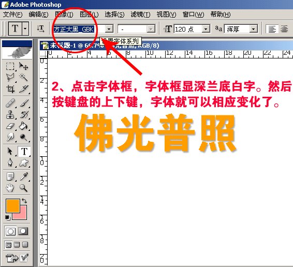The width and height of the screenshot is (293, 267).
Task: Select the Move tool
Action: pyautogui.click(x=23, y=66)
